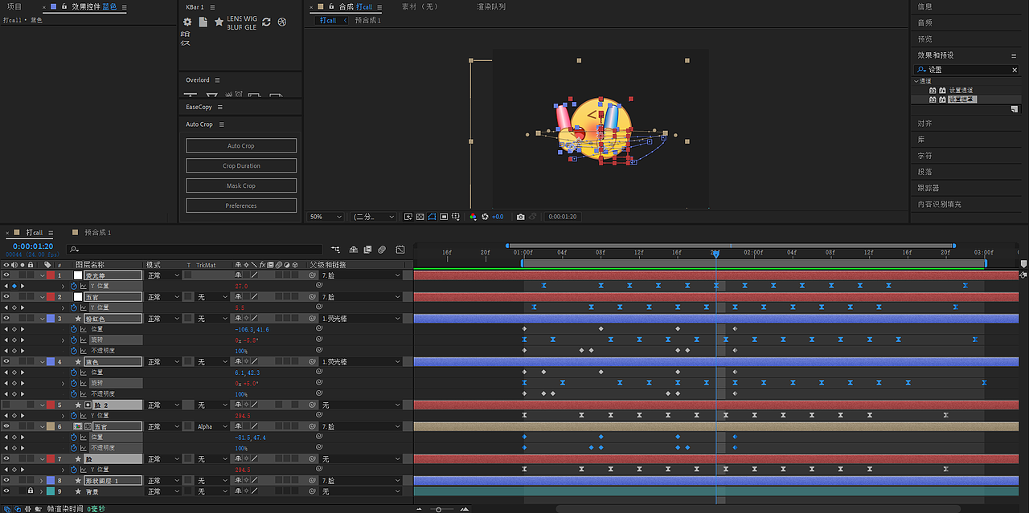
Task: Open the KBar 1 panel menu
Action: point(214,6)
